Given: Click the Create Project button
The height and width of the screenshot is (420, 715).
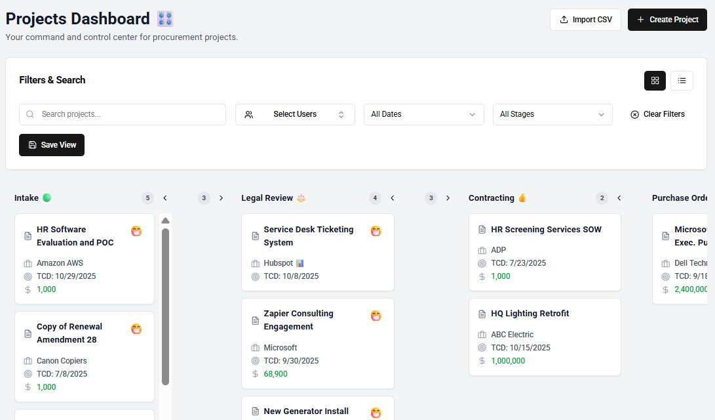Looking at the screenshot, I should [667, 20].
